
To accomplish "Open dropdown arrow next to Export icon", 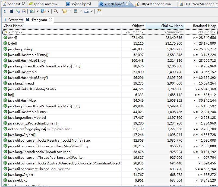I will [x=91, y=11].
